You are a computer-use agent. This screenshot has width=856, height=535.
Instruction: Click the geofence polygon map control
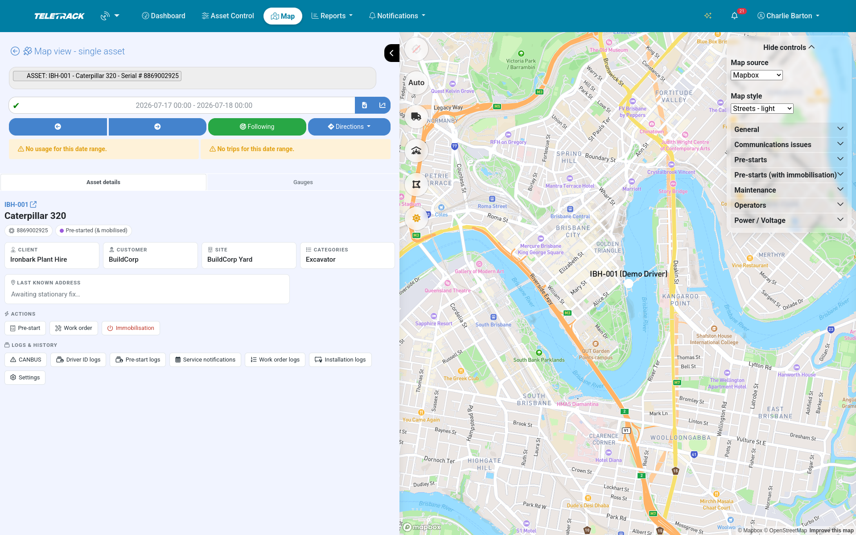click(416, 185)
